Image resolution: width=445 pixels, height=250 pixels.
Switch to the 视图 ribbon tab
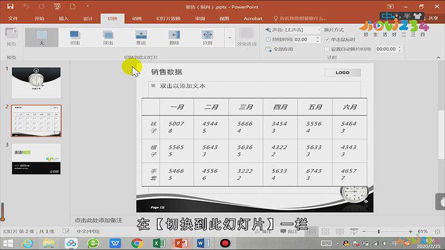(x=224, y=18)
